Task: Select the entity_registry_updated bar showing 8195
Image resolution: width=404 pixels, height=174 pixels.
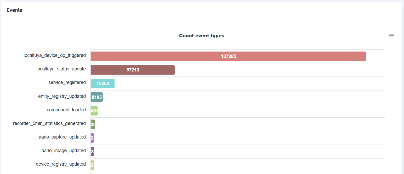Action: (x=96, y=97)
